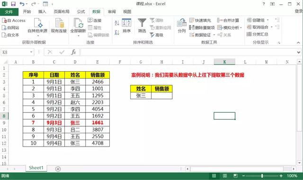Collapse the ribbon with the arrow
This screenshot has width=303, height=180.
[298, 42]
